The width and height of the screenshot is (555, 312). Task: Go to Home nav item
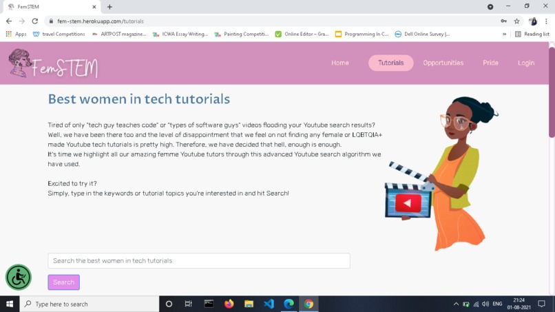339,63
